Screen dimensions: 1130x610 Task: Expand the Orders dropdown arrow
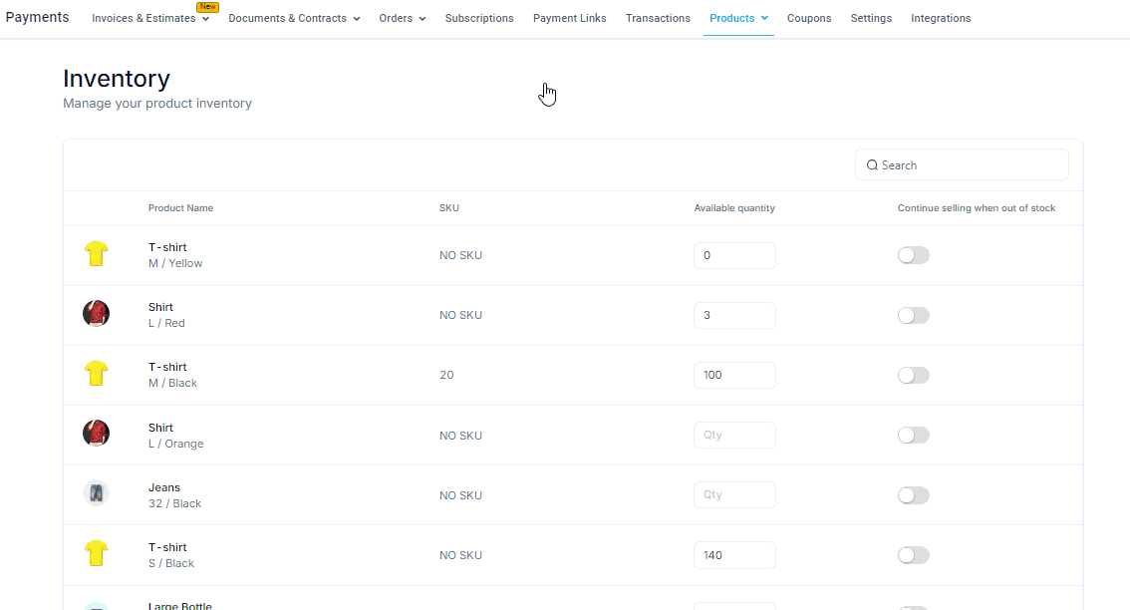(423, 20)
